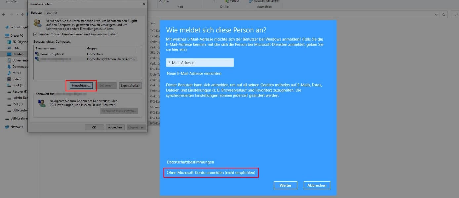Image resolution: width=459 pixels, height=198 pixels.
Task: Select HomeGroupUser$ user icon in list
Action: tap(37, 54)
